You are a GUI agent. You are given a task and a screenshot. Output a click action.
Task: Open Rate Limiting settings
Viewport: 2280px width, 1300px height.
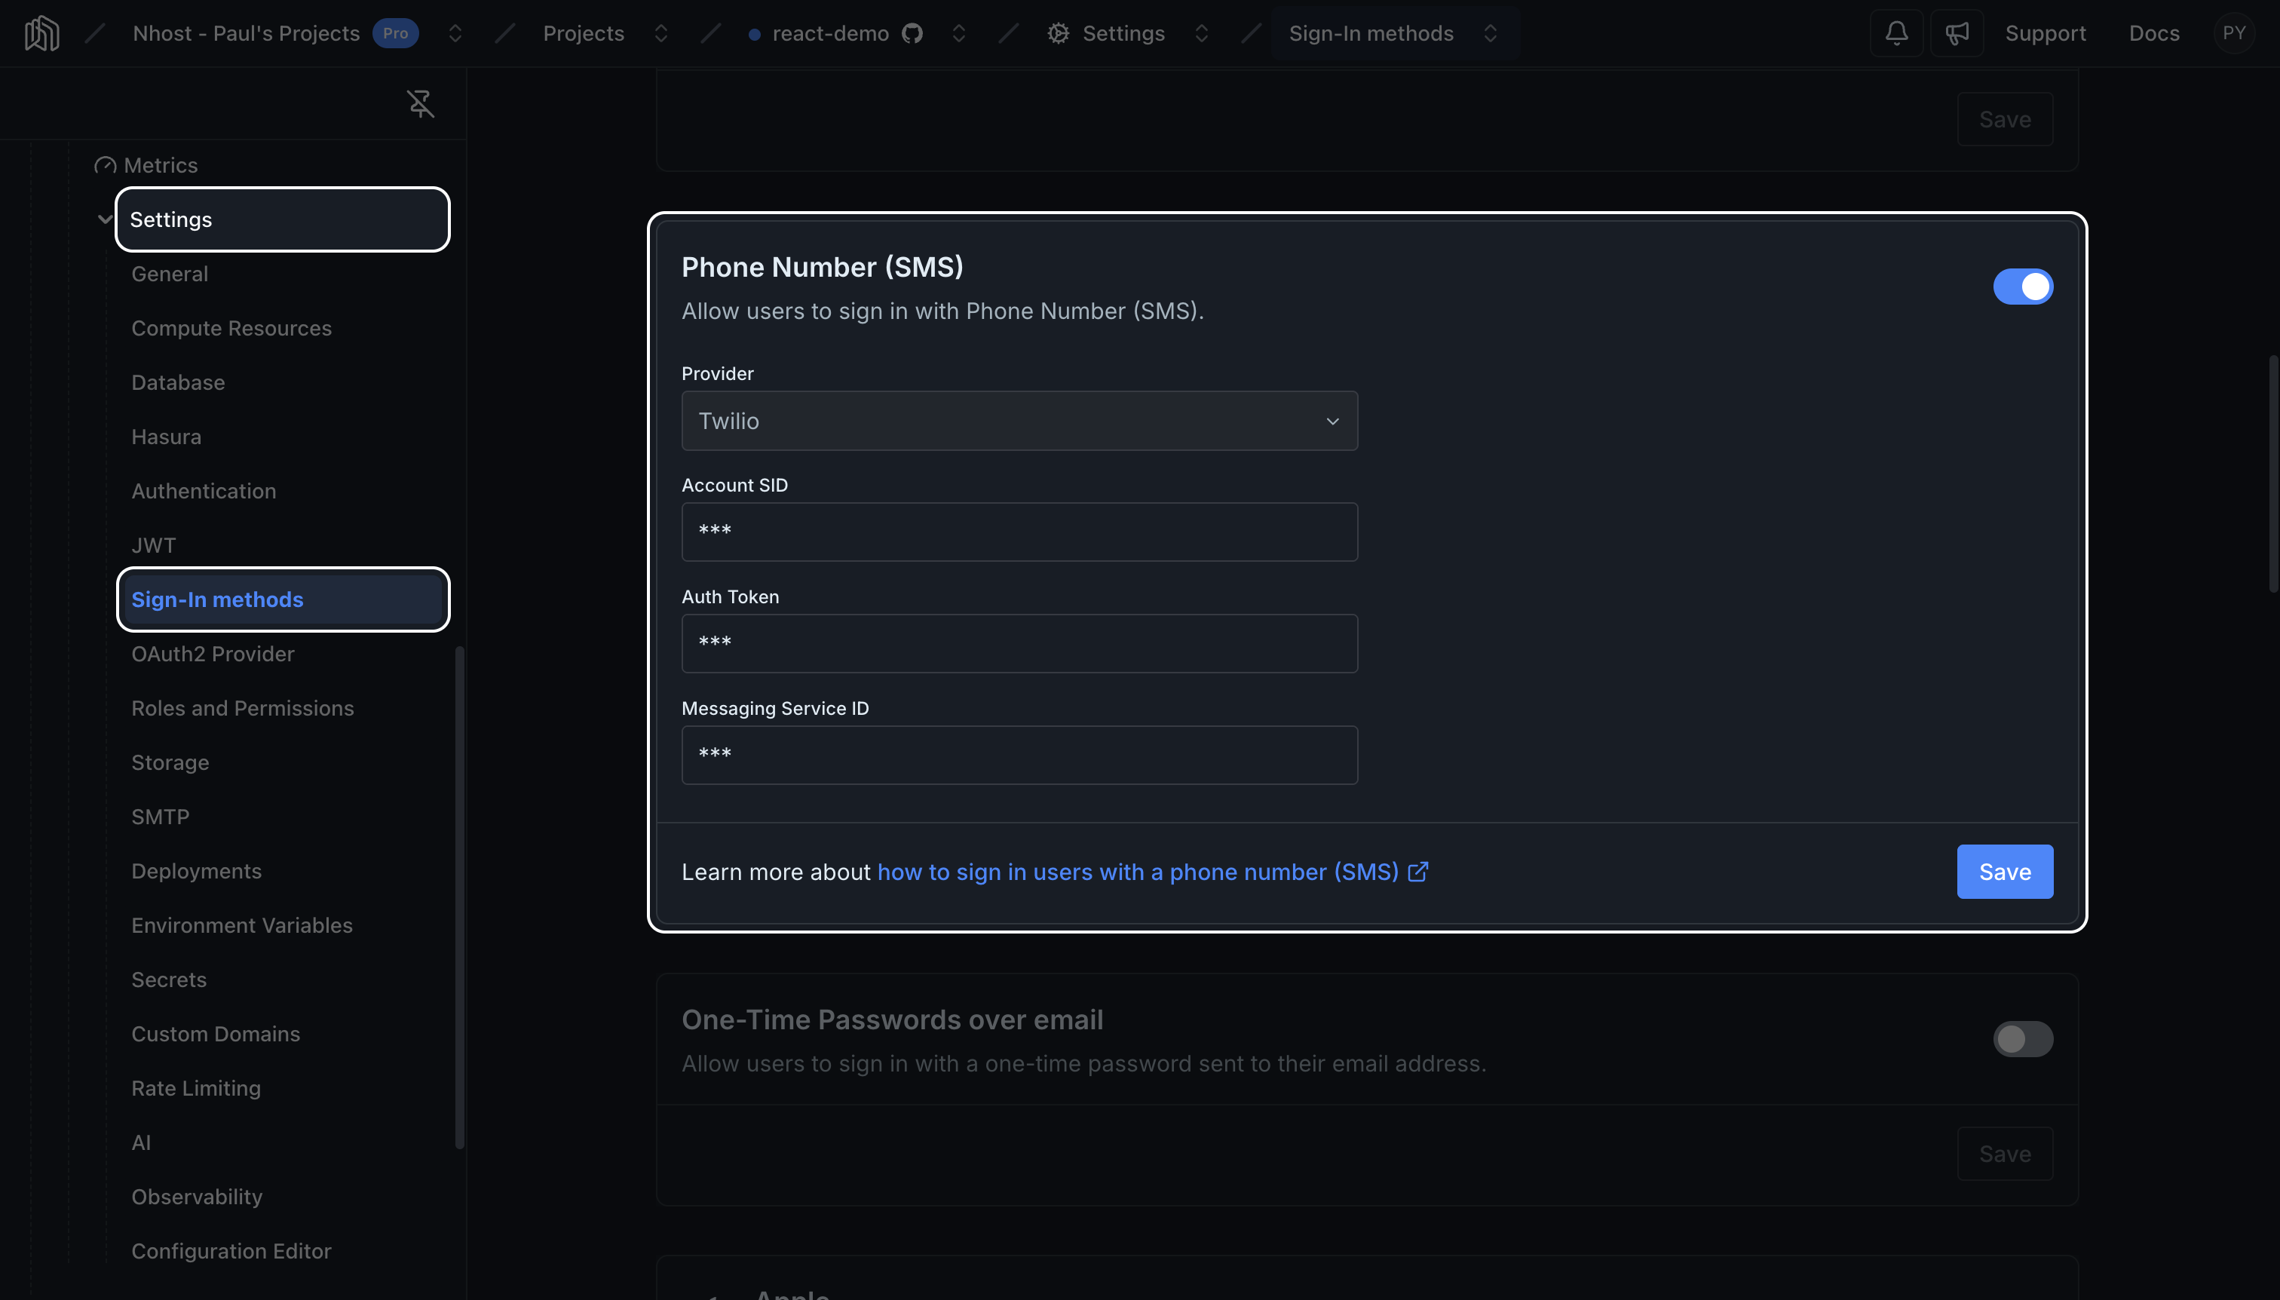tap(195, 1088)
